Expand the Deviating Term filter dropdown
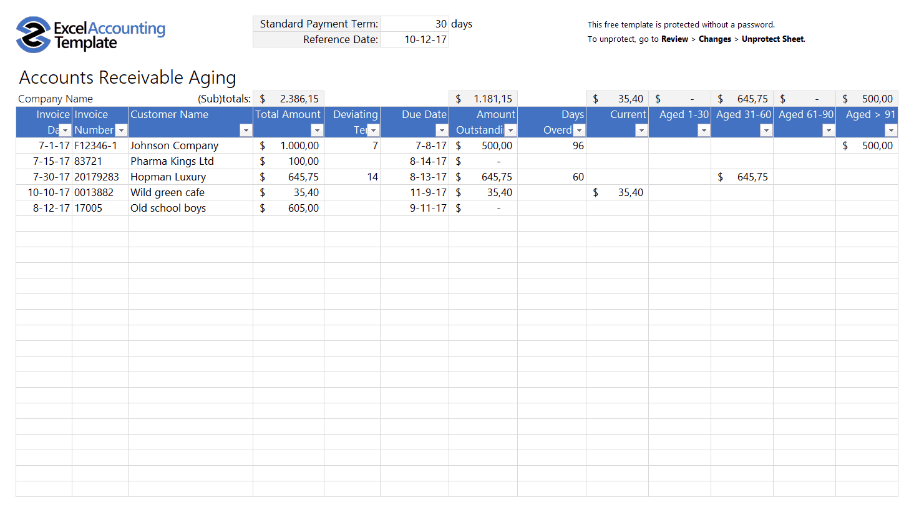 (373, 130)
